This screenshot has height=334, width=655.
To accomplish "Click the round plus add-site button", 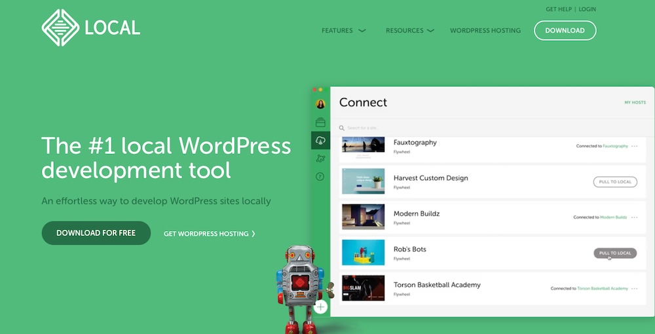I will tap(320, 307).
